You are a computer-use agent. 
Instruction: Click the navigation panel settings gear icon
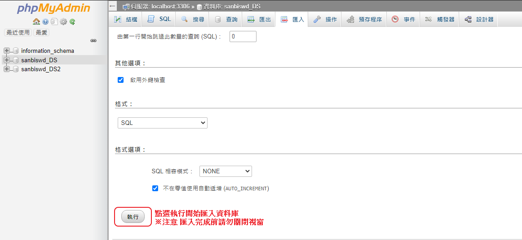63,21
